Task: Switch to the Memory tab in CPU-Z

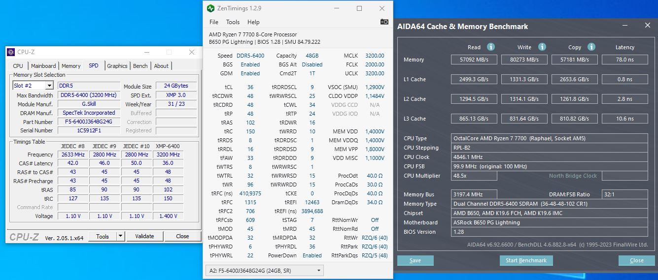Action: pos(71,66)
